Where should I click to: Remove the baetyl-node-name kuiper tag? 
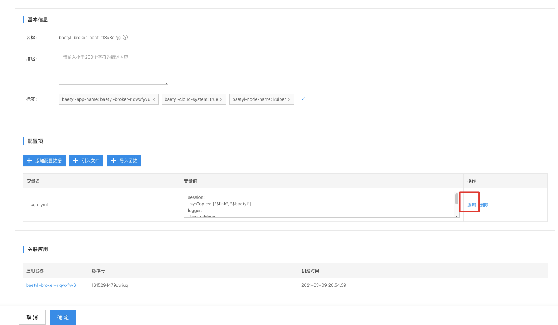[x=289, y=99]
